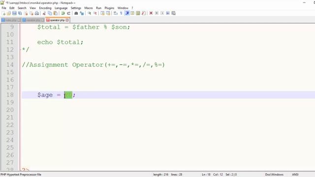Open the Run menu
Viewport: 315px width, 177px height.
pyautogui.click(x=98, y=8)
